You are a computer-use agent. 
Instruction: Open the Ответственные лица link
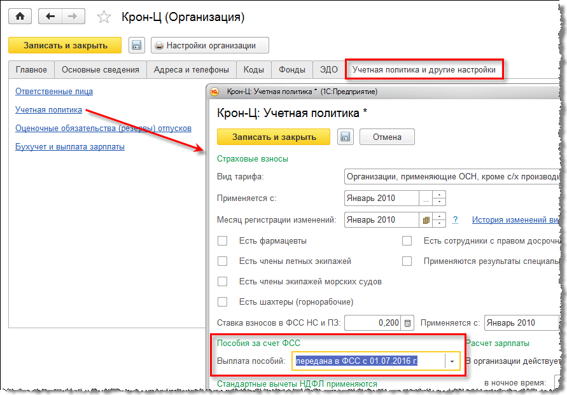tap(54, 92)
